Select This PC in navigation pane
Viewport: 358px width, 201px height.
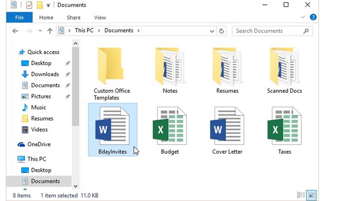pos(32,159)
